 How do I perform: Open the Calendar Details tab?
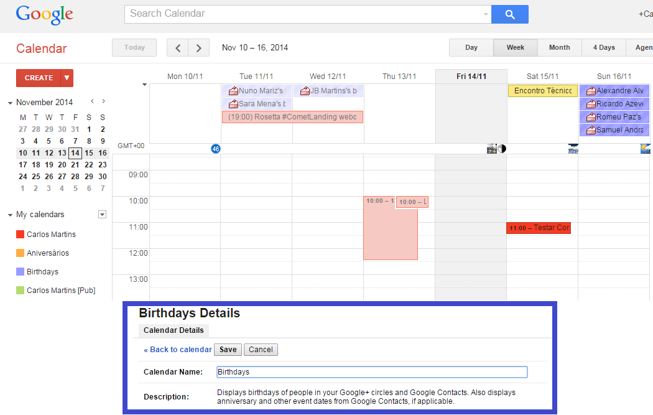tap(174, 330)
